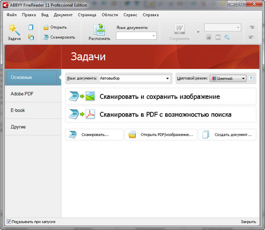The image size is (265, 230).
Task: Expand the save format arrow next to Сохранить
Action: coord(198,32)
